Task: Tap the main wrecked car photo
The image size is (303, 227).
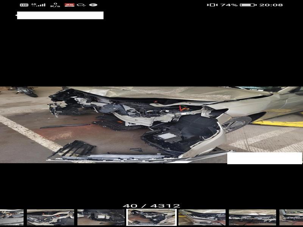Action: tap(151, 125)
